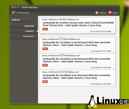Click Disqus sender line of Drakfire email

click(x=61, y=19)
